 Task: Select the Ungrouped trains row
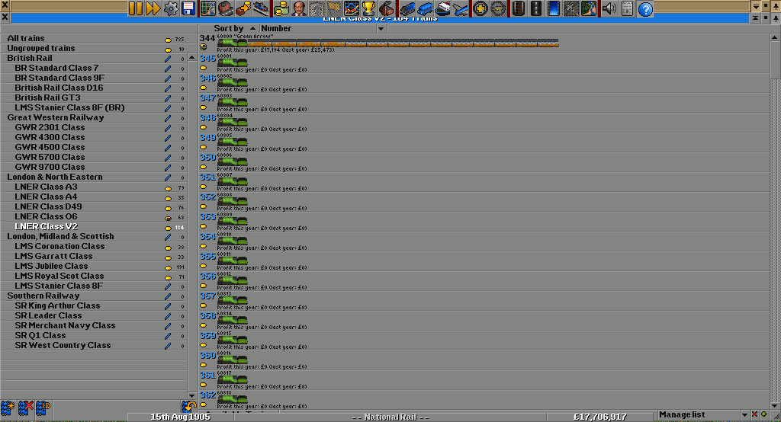pos(94,48)
